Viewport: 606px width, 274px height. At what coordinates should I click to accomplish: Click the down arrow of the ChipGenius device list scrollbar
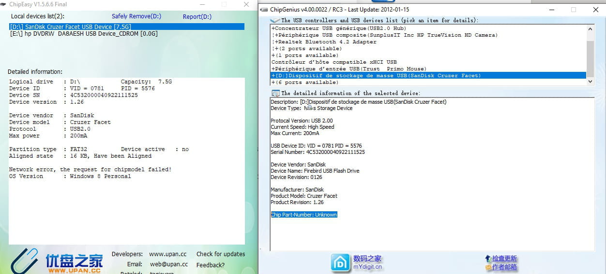[590, 82]
